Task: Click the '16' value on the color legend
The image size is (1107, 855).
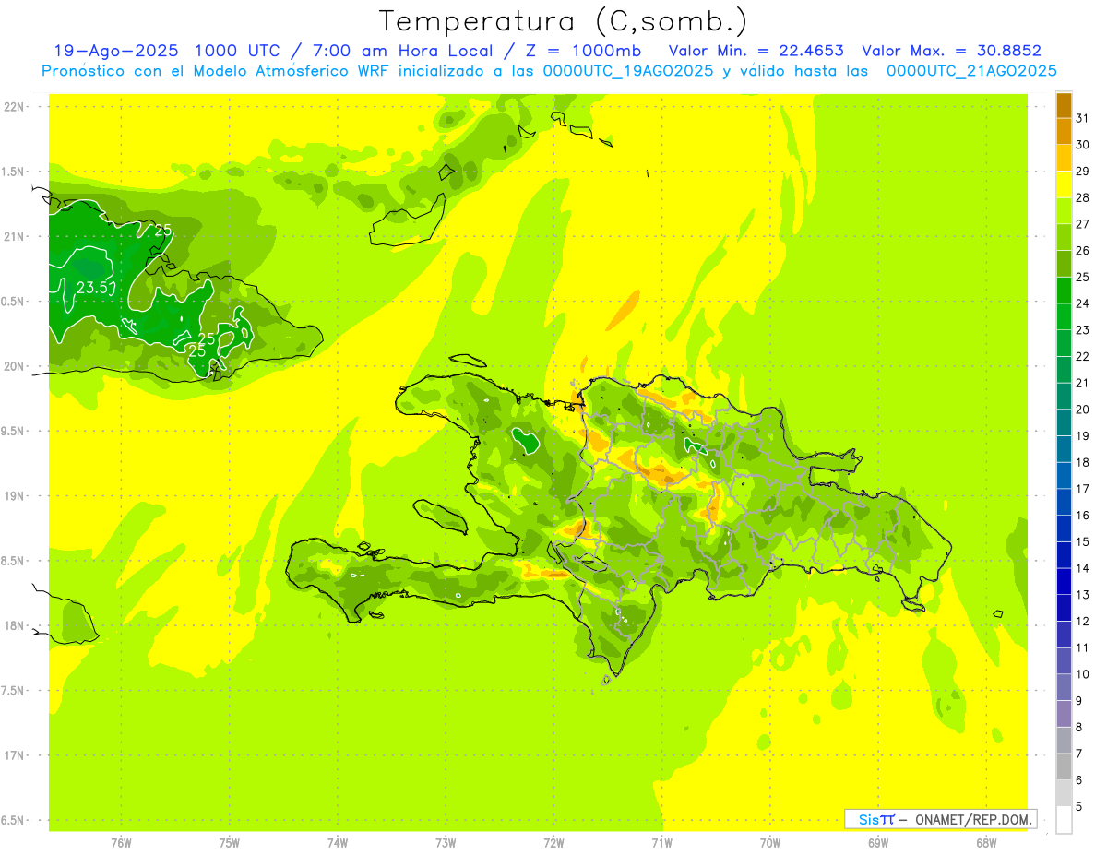Action: (x=1083, y=516)
